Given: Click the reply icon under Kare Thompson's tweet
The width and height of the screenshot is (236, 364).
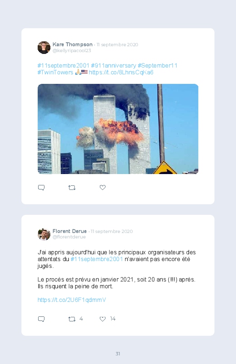Looking at the screenshot, I should click(x=41, y=187).
